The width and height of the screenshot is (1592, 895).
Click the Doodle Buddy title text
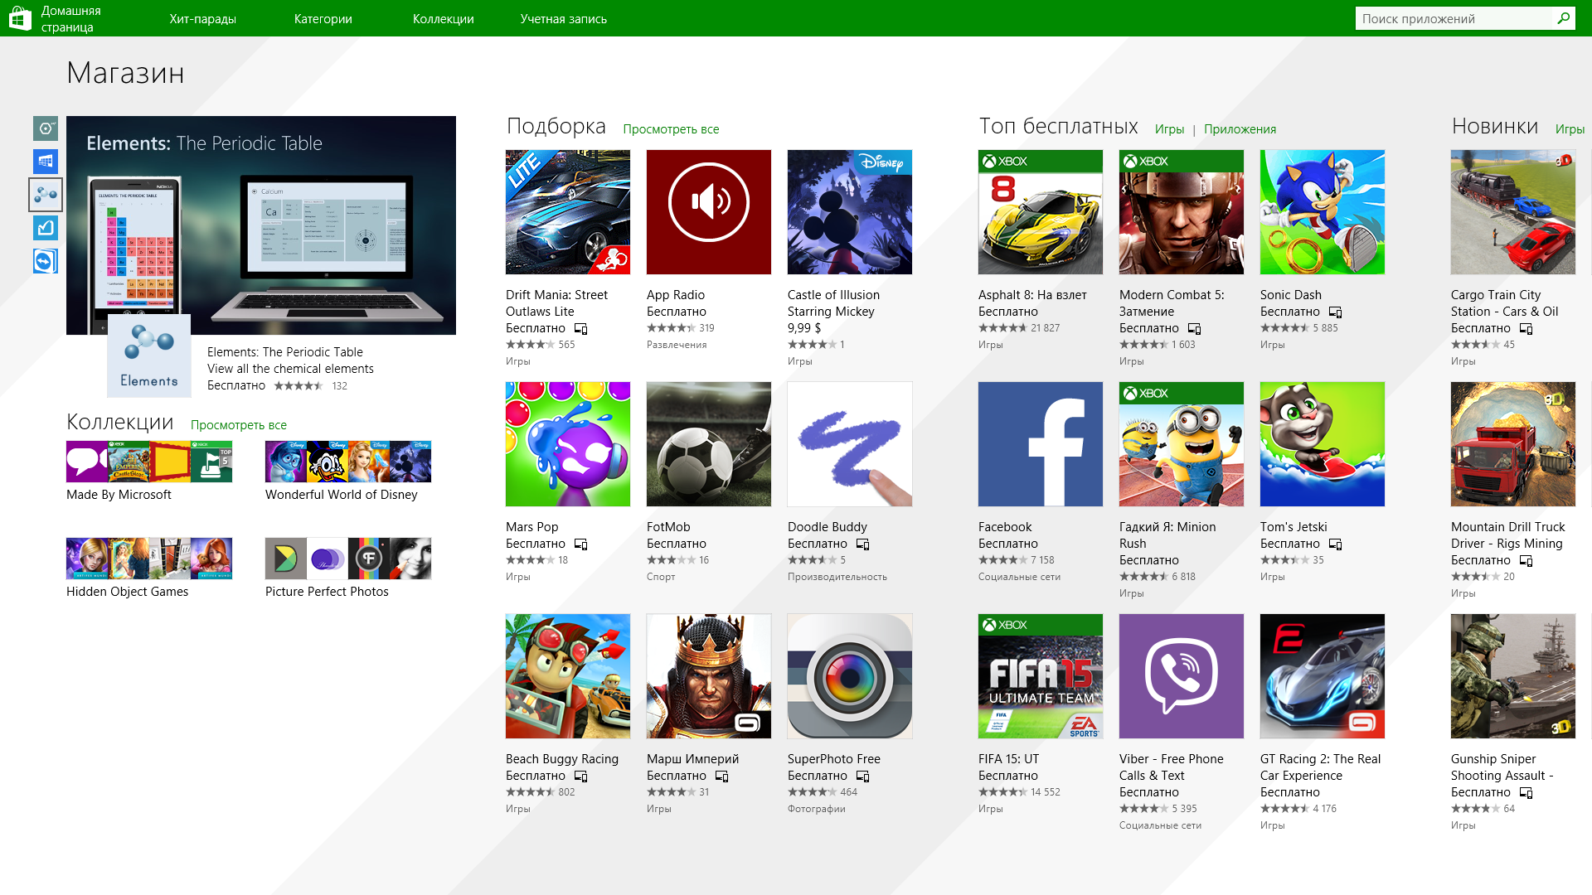point(828,527)
